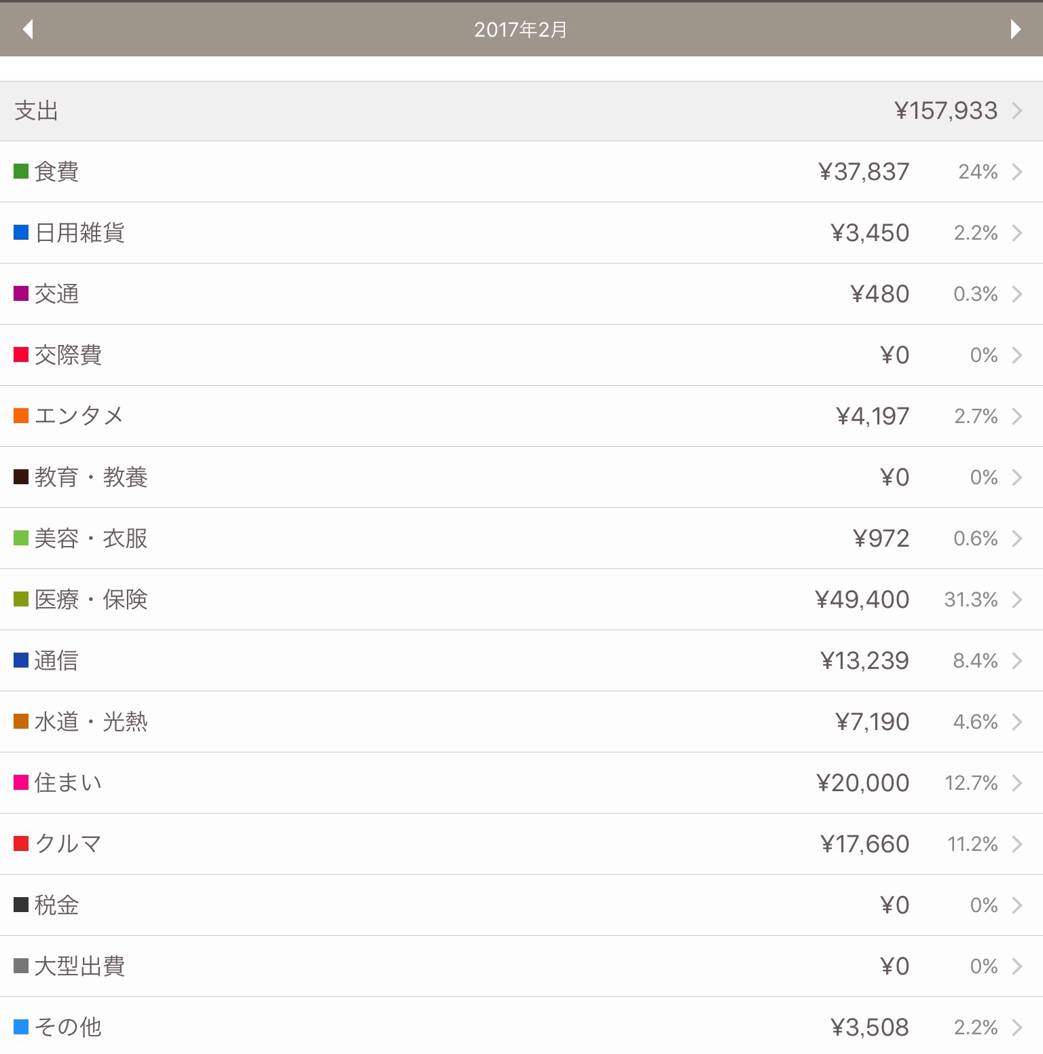This screenshot has height=1054, width=1043.
Task: Go to previous month with left arrow
Action: (28, 29)
